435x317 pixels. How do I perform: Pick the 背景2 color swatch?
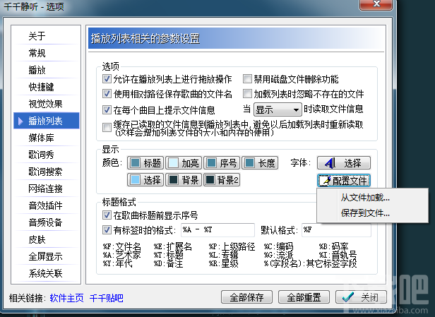(222, 180)
